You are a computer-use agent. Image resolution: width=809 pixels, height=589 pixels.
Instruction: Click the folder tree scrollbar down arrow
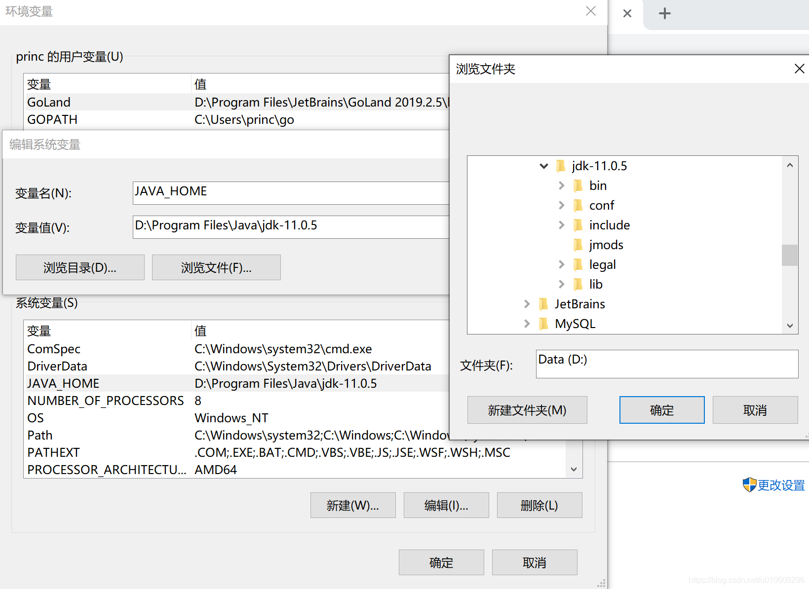(x=790, y=326)
